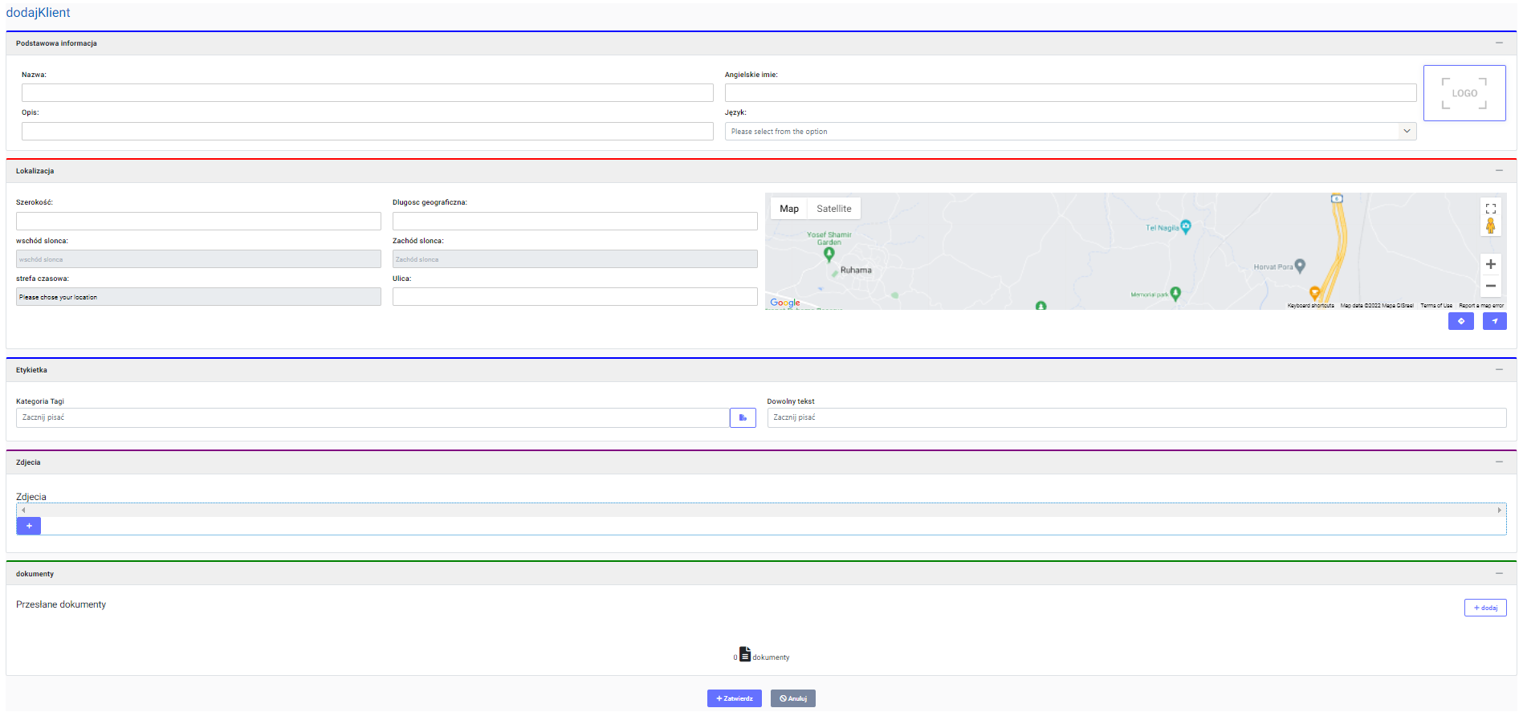This screenshot has height=712, width=1523.
Task: Open the Język language dropdown
Action: (x=1069, y=132)
